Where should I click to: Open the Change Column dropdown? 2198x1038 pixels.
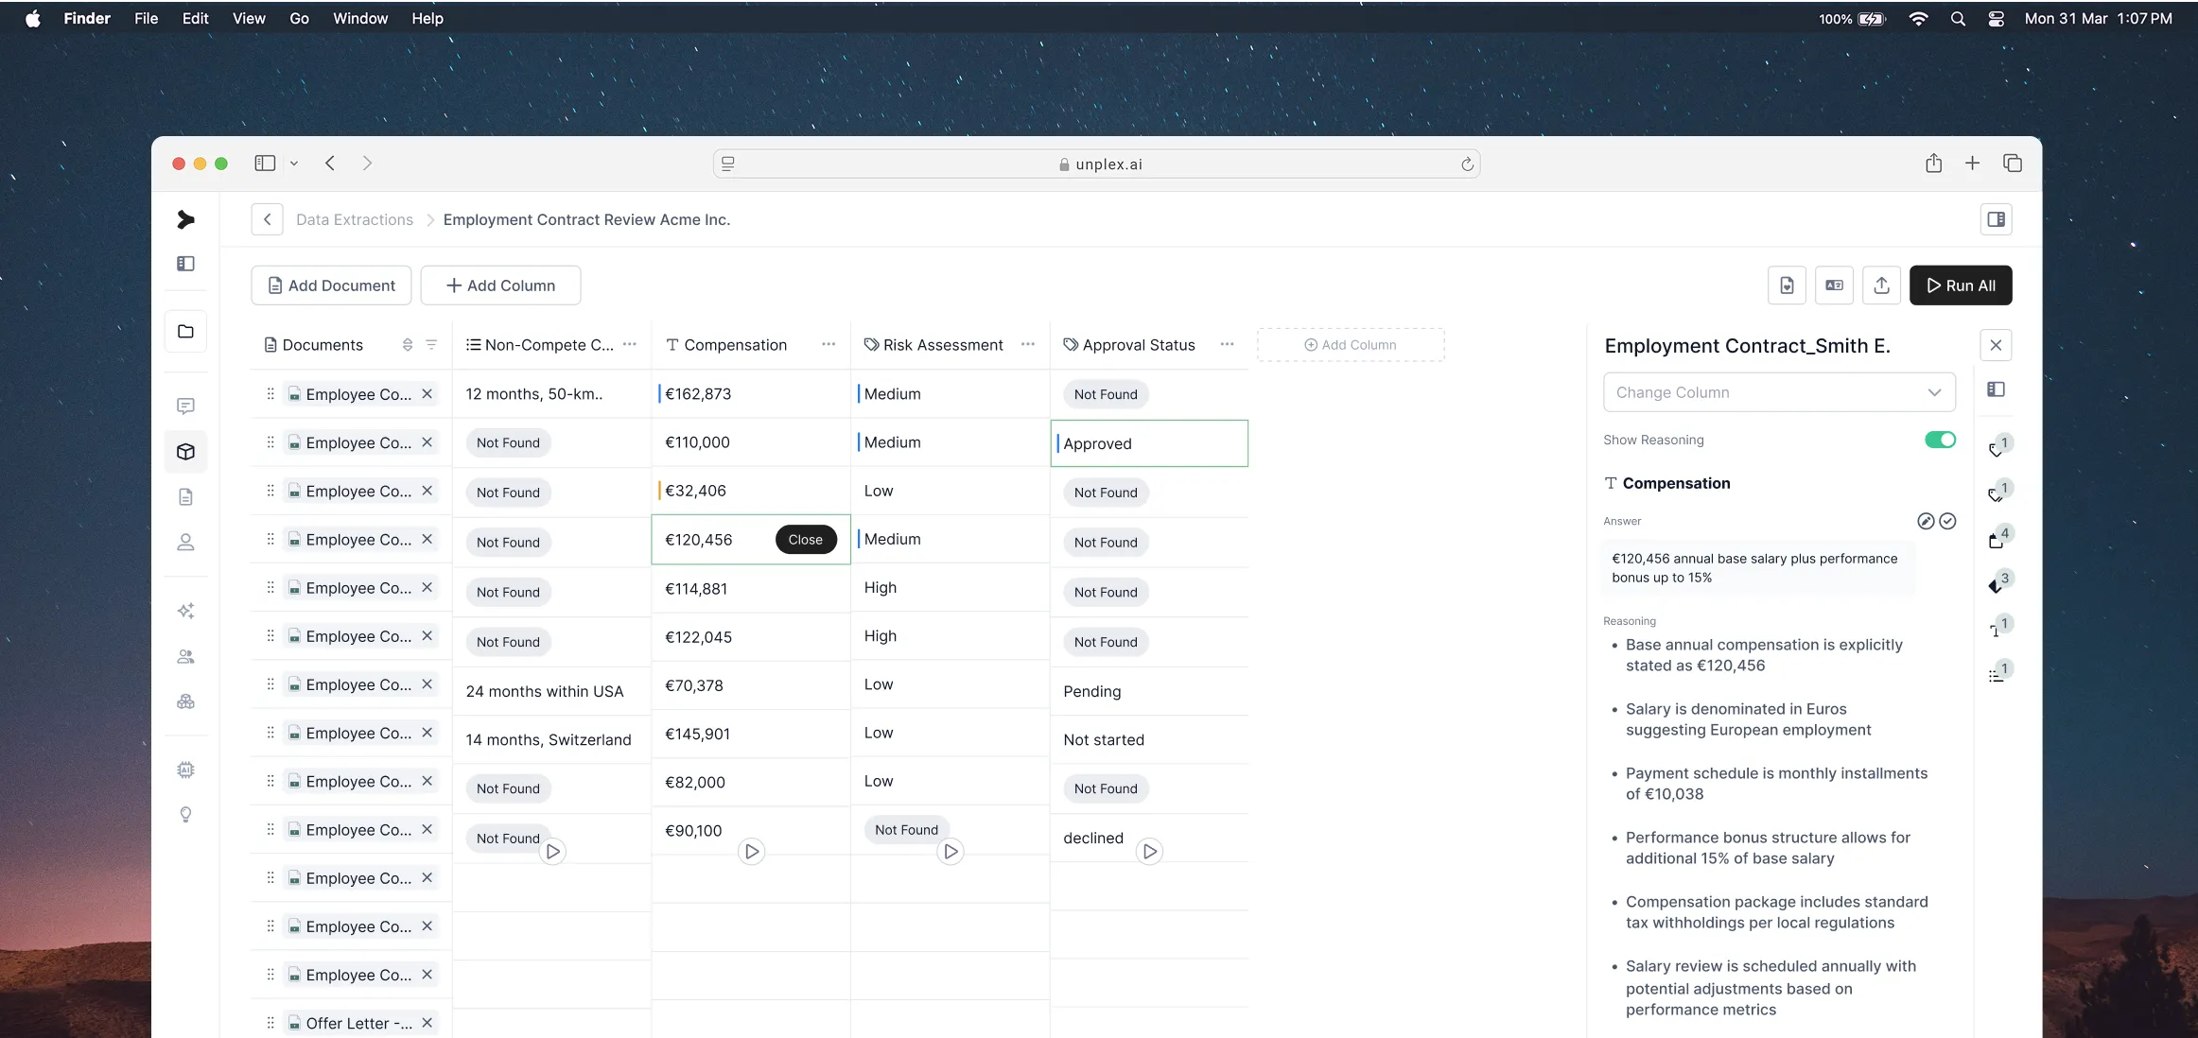pyautogui.click(x=1779, y=392)
